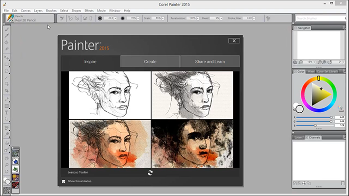Select the Paint Bucket tool
Screen dimensions: 349x196
click(7, 42)
